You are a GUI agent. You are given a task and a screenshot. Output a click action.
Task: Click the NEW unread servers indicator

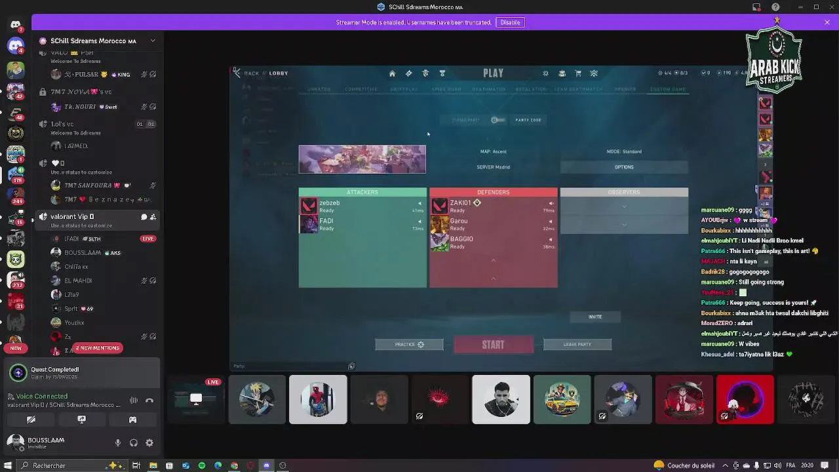pyautogui.click(x=16, y=348)
